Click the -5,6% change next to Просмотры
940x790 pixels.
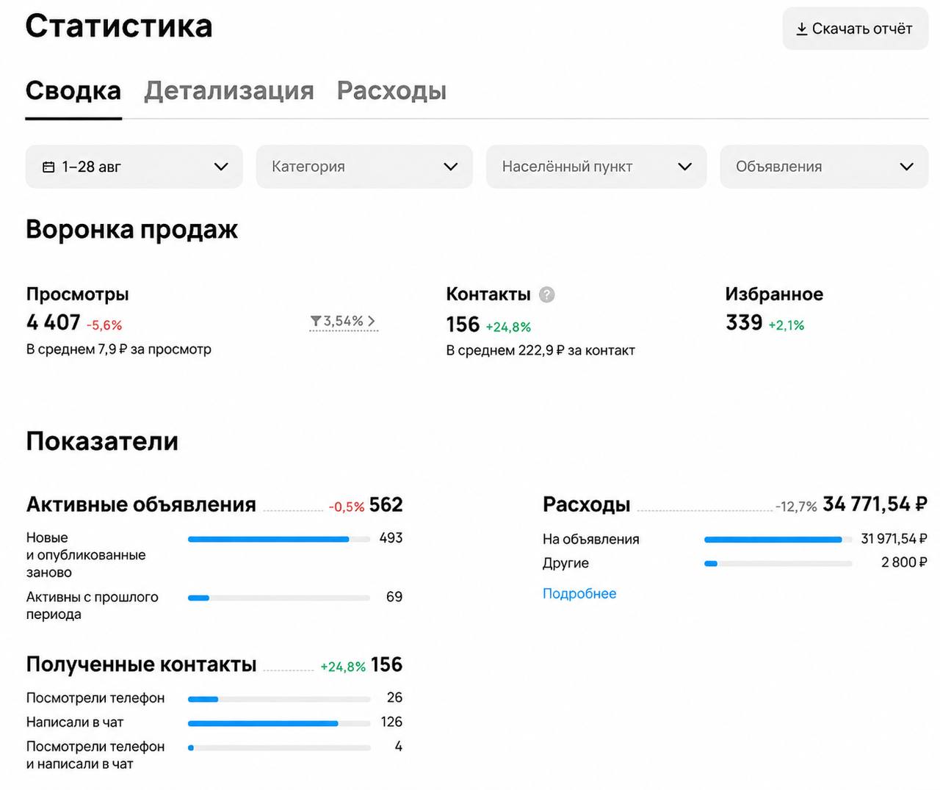tap(104, 325)
